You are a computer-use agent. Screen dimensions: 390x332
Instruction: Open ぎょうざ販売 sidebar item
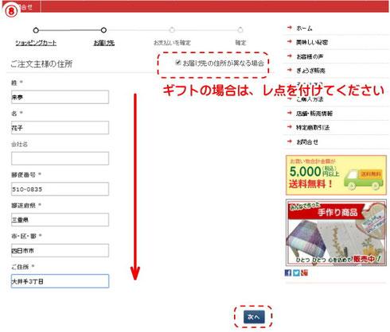[x=310, y=71]
